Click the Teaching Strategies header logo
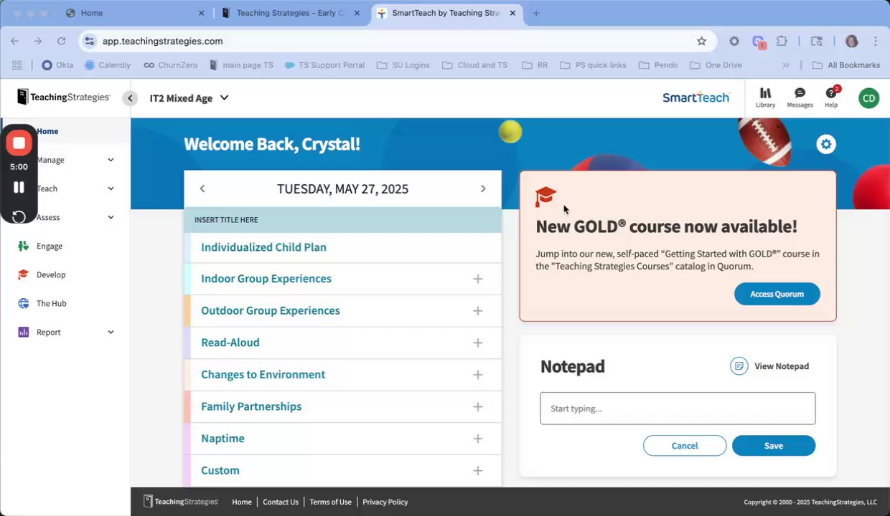 (x=64, y=97)
